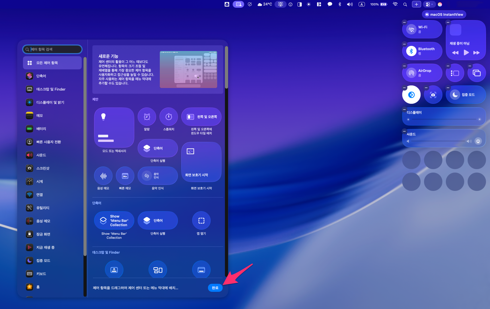Click the screen mirroring control

coord(477,73)
